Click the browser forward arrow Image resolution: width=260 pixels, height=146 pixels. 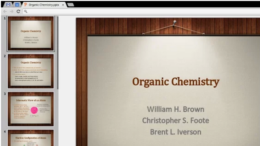(x=12, y=11)
